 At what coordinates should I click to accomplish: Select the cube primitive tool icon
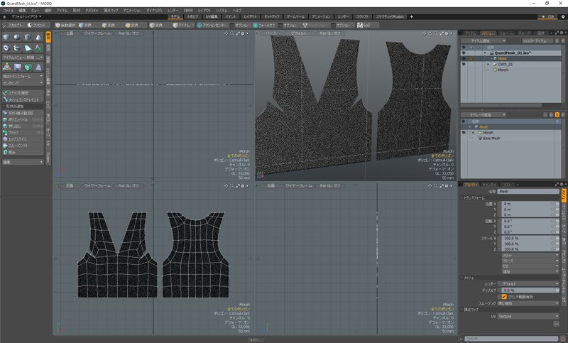click(x=6, y=38)
